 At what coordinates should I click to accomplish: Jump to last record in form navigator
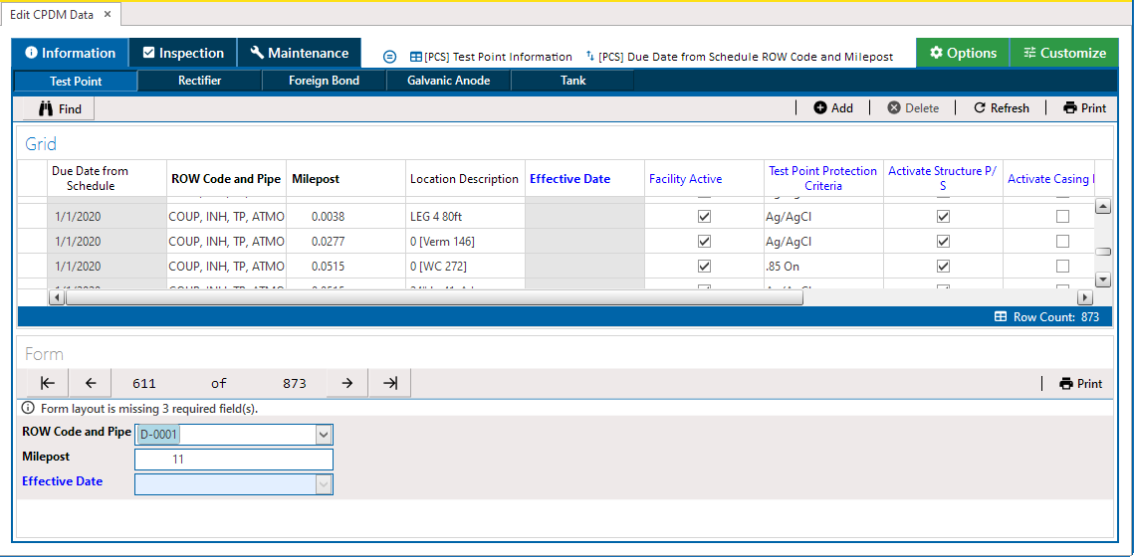tap(390, 383)
